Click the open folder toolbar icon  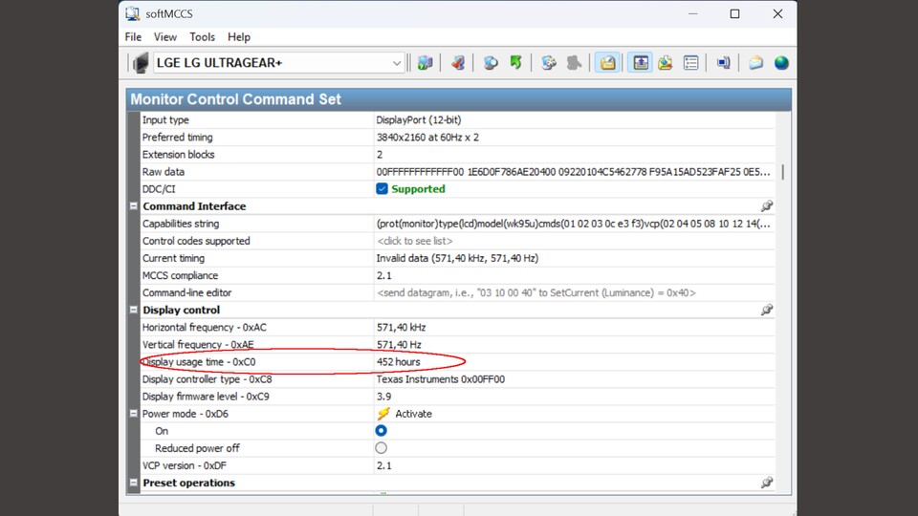pos(755,63)
